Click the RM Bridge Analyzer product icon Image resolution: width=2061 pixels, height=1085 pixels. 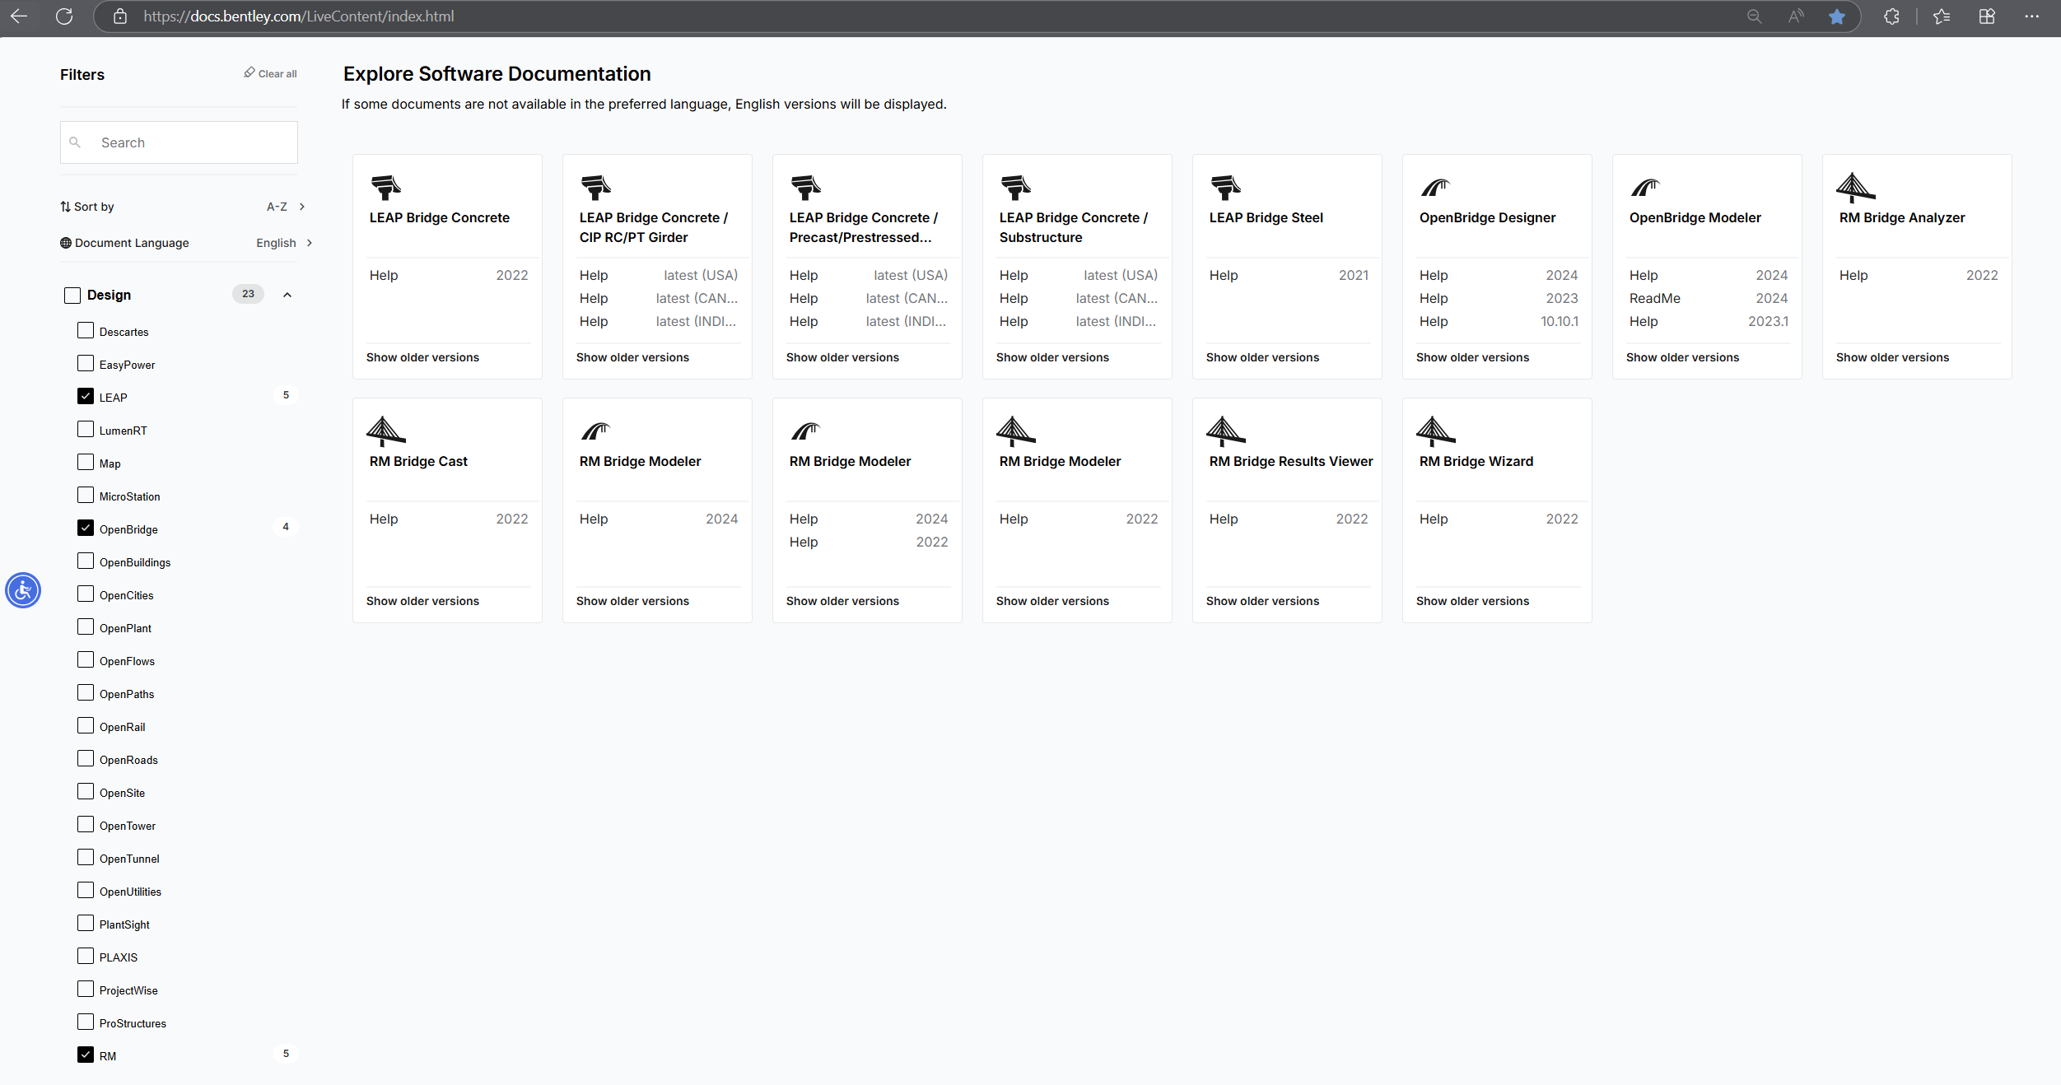click(x=1855, y=187)
